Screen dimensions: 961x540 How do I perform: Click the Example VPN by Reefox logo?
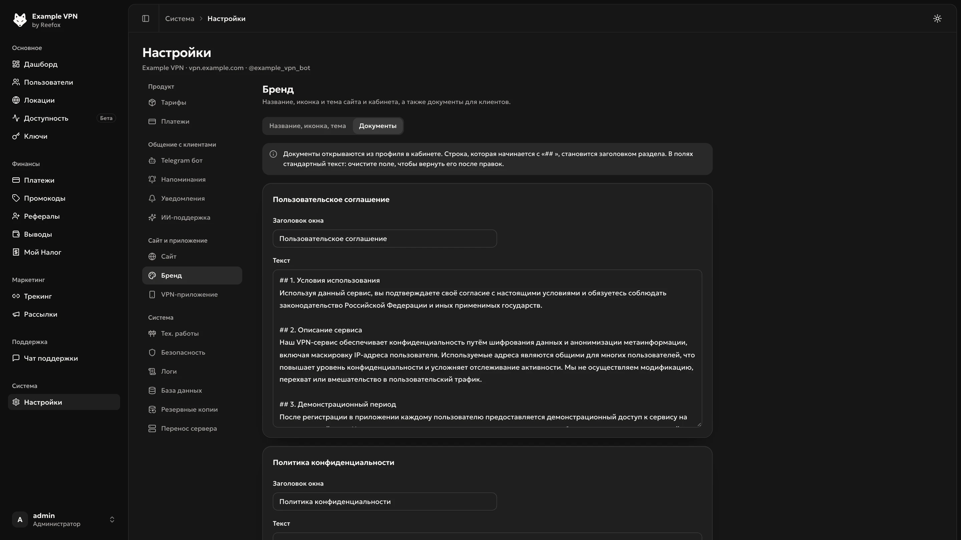(x=20, y=20)
